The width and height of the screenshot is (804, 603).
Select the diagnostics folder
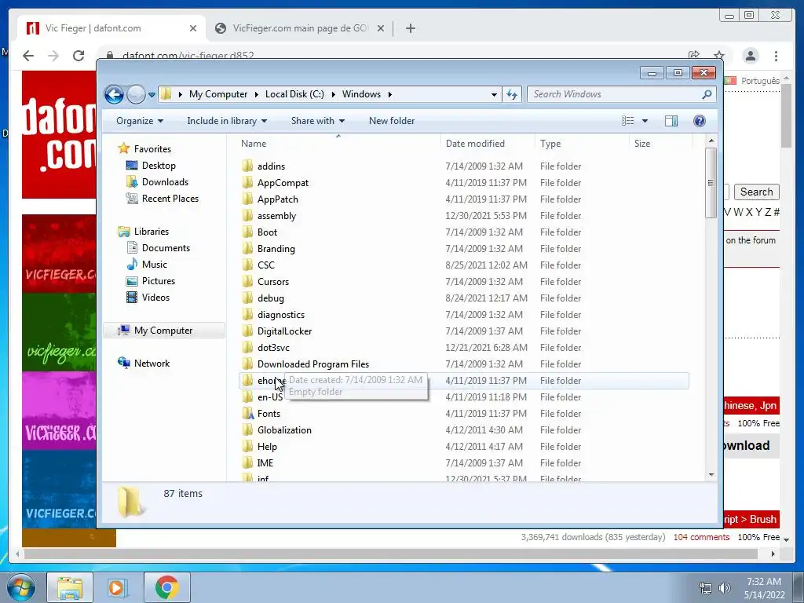pos(280,315)
